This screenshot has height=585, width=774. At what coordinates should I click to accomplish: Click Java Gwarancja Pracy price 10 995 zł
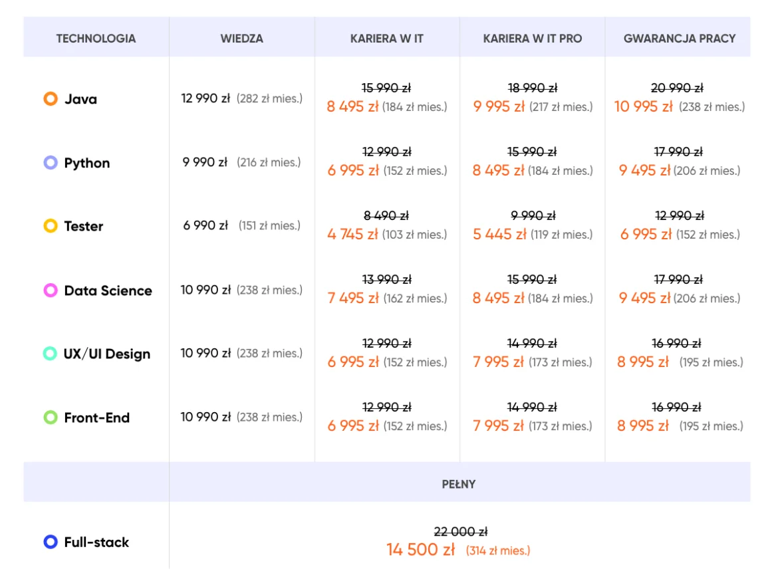(643, 106)
